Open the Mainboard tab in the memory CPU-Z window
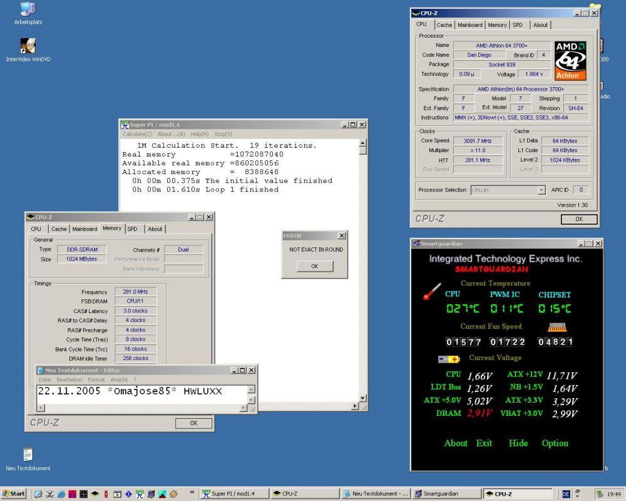This screenshot has height=501, width=626. [x=85, y=229]
